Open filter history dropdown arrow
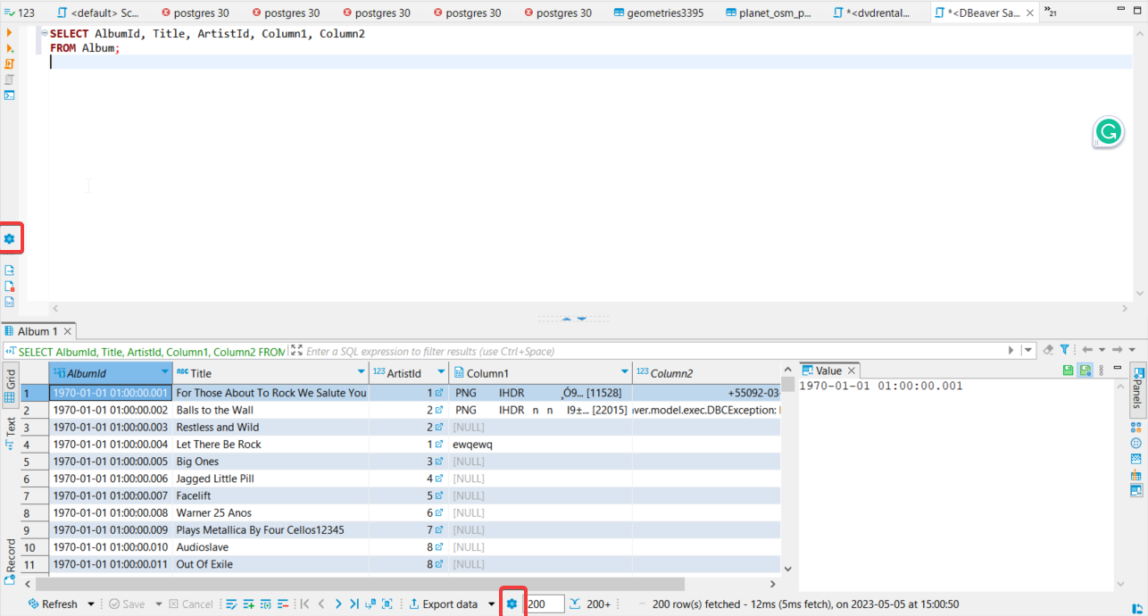 [x=1028, y=350]
